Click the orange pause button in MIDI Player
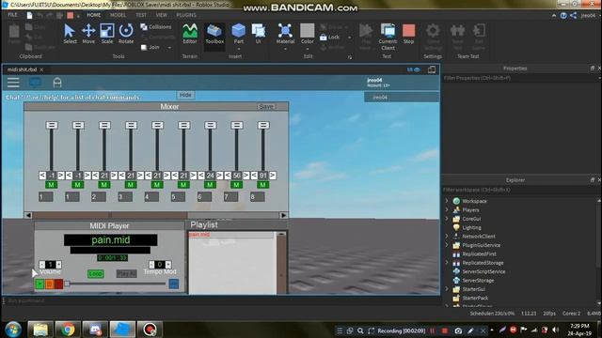 pyautogui.click(x=49, y=284)
